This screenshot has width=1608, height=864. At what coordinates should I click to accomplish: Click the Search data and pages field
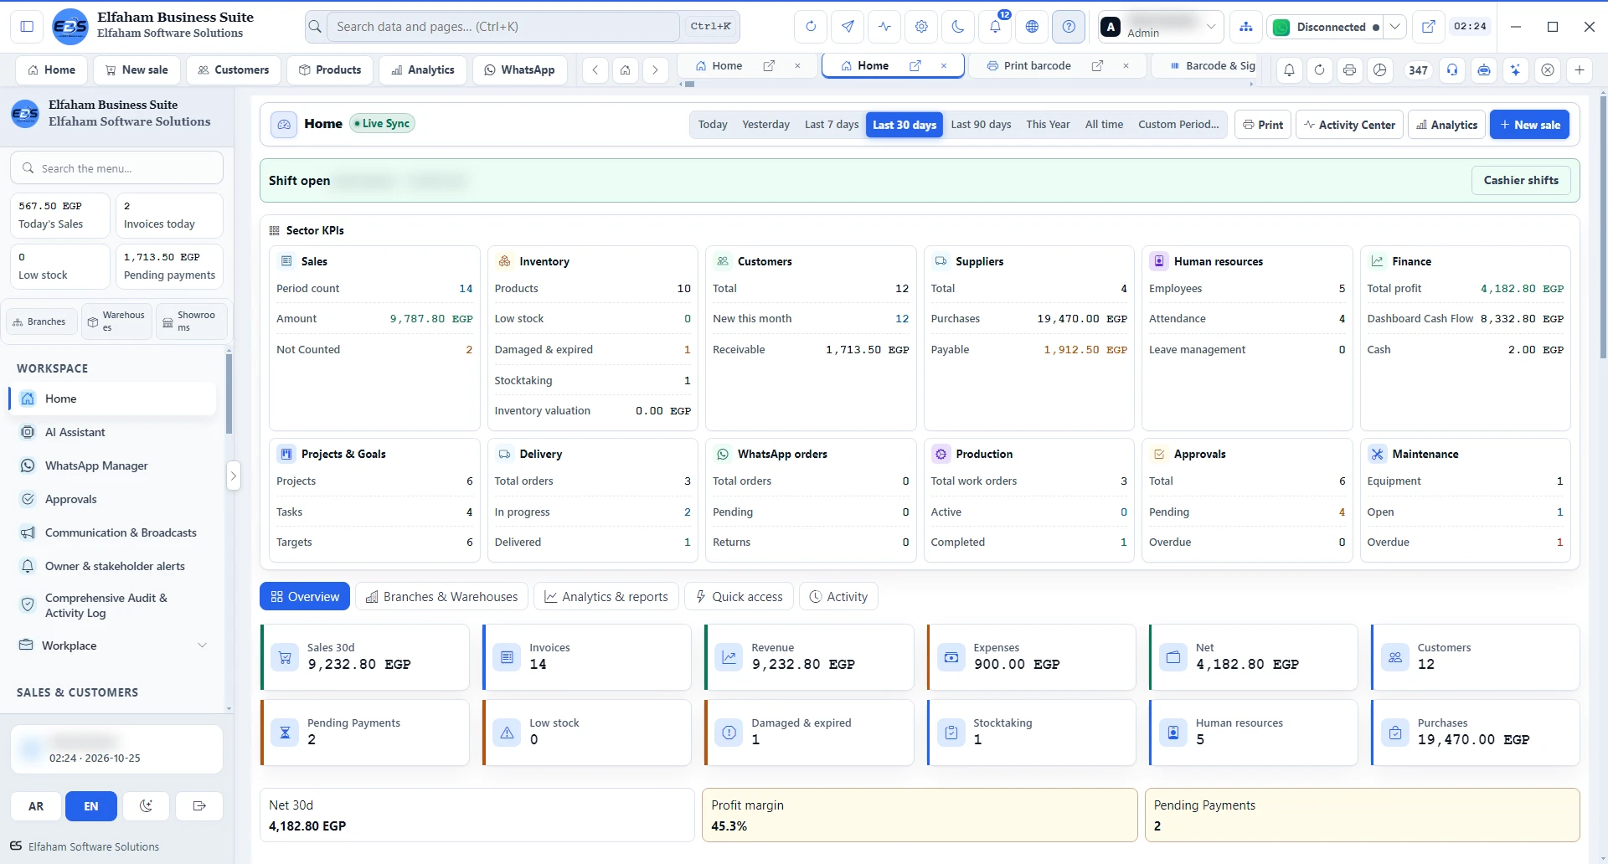pyautogui.click(x=502, y=27)
